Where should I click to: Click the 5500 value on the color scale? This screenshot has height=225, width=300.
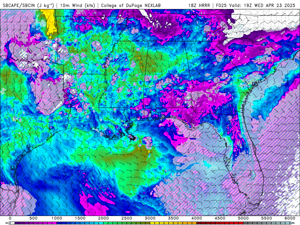click(267, 218)
